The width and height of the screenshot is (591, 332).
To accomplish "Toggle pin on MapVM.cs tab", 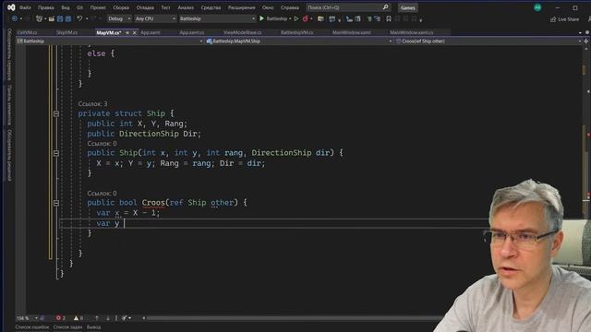I will (127, 33).
